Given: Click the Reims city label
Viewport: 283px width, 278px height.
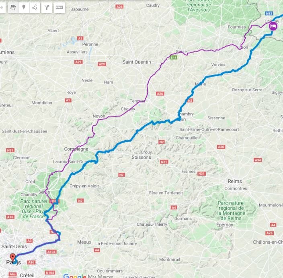Looking at the screenshot, I should (x=235, y=181).
